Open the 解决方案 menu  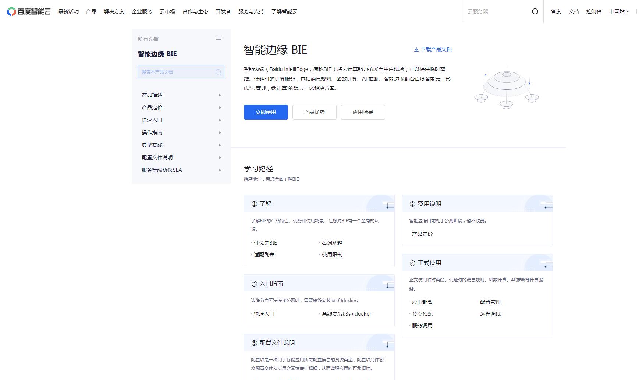click(114, 11)
